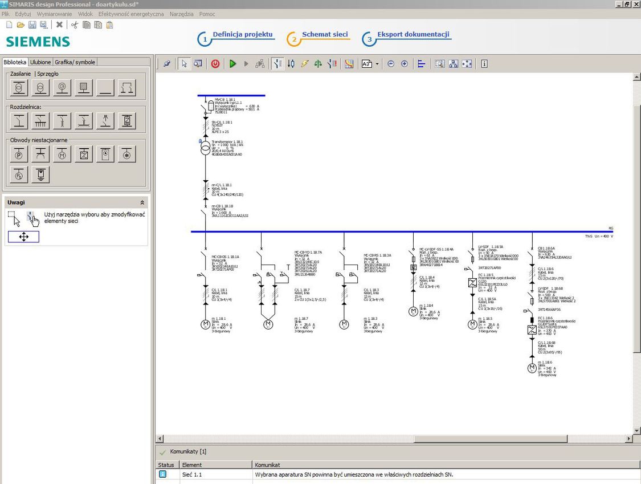Add a capacitor load circuit
The height and width of the screenshot is (484, 641).
(127, 154)
